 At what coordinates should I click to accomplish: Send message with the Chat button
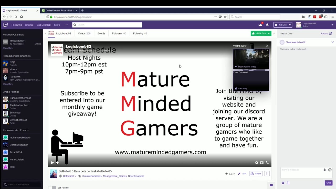coord(329,183)
